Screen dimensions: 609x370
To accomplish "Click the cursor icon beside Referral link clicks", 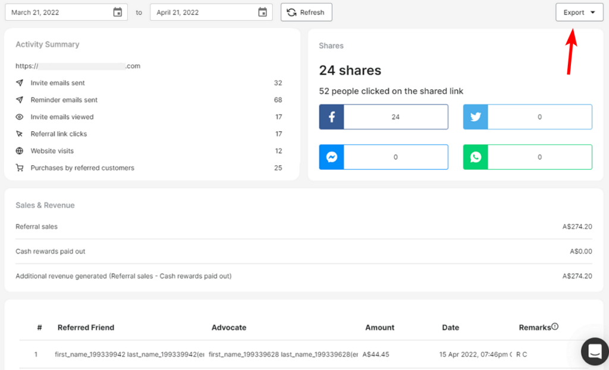I will tap(20, 134).
